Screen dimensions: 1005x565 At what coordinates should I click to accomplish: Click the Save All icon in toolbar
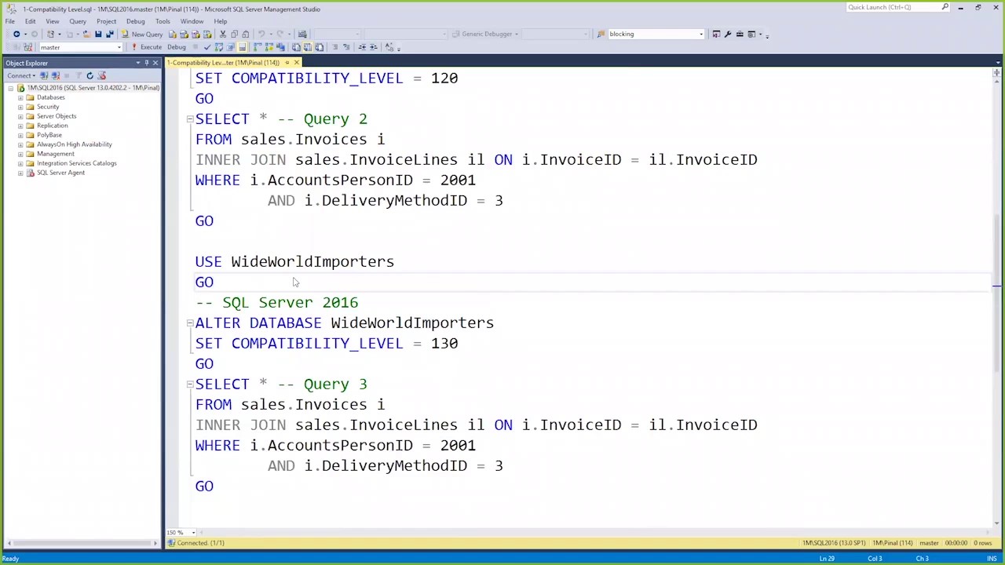110,34
